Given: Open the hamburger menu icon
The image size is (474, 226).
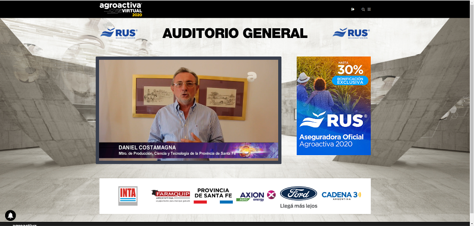Looking at the screenshot, I should coord(369,9).
